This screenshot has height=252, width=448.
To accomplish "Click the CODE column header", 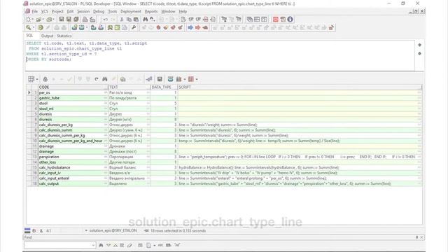I will pos(73,87).
